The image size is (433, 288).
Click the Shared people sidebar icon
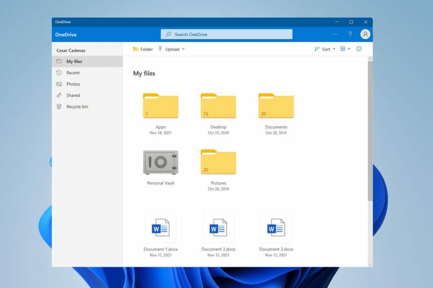[x=59, y=95]
